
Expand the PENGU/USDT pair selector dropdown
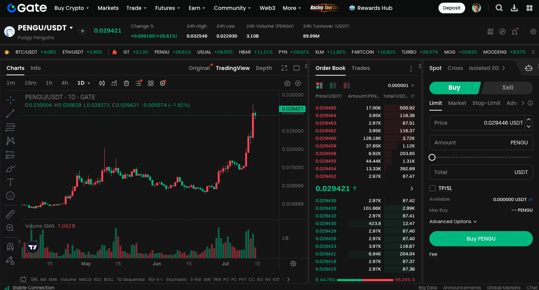[71, 28]
